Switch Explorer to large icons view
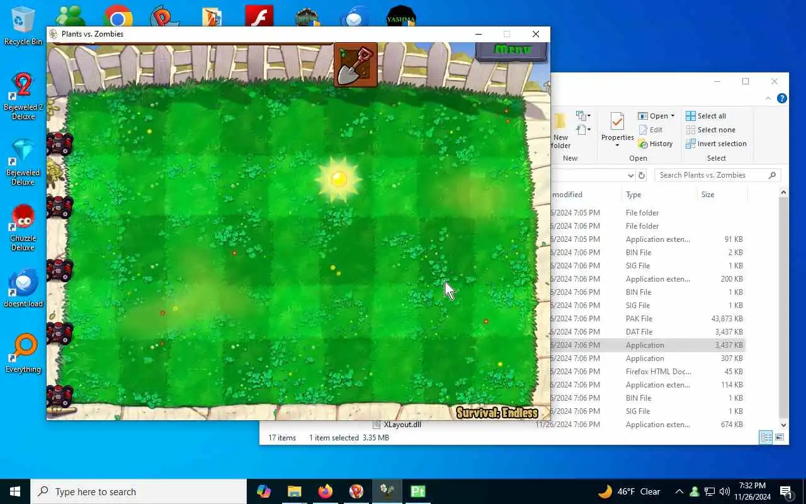The width and height of the screenshot is (806, 504). click(x=780, y=437)
